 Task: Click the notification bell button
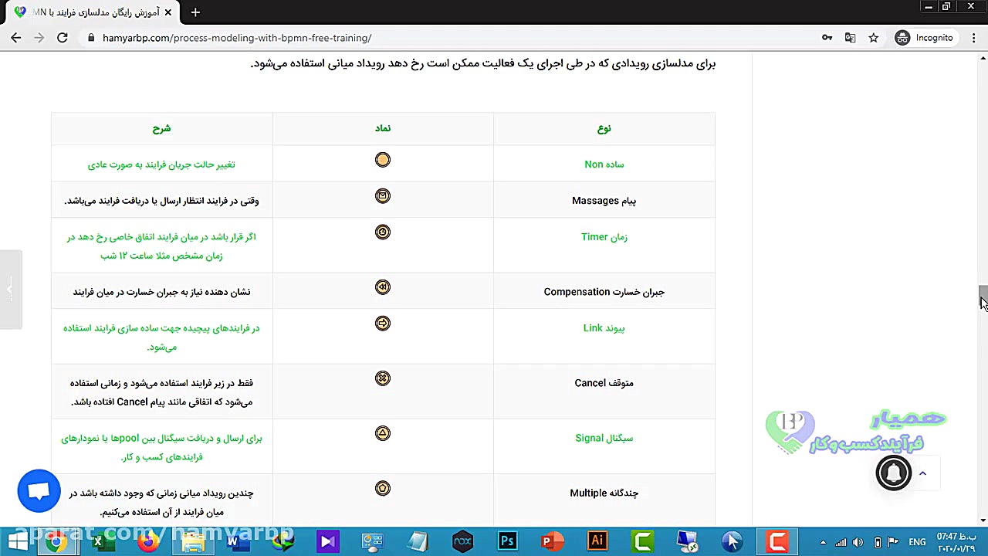tap(894, 473)
